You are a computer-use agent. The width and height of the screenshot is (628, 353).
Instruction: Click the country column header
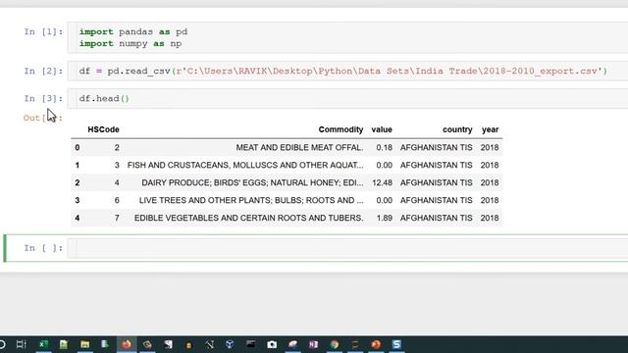pos(457,129)
